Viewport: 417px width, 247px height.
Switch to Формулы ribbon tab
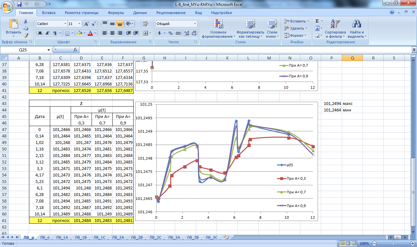[x=116, y=13]
